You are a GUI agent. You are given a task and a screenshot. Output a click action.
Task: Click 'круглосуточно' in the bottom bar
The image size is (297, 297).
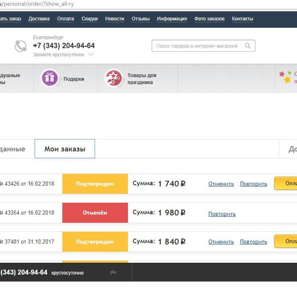pos(67,273)
